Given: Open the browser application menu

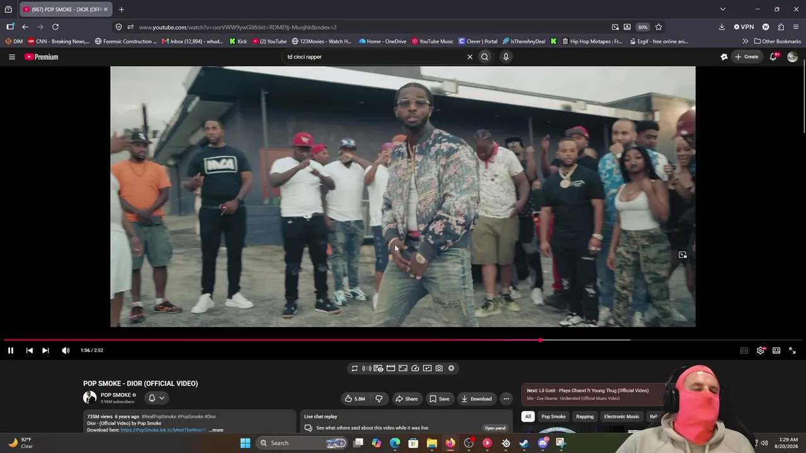Looking at the screenshot, I should 796,27.
